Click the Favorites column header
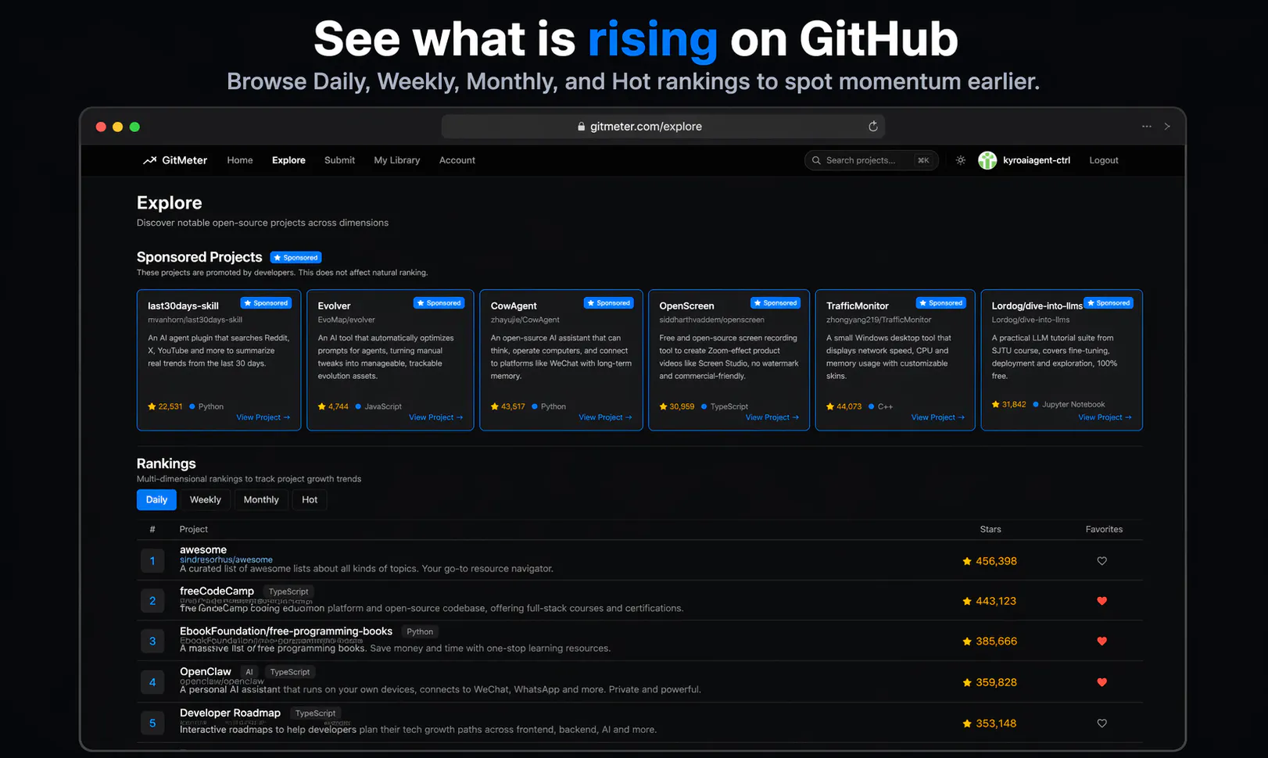The width and height of the screenshot is (1268, 758). 1104,529
